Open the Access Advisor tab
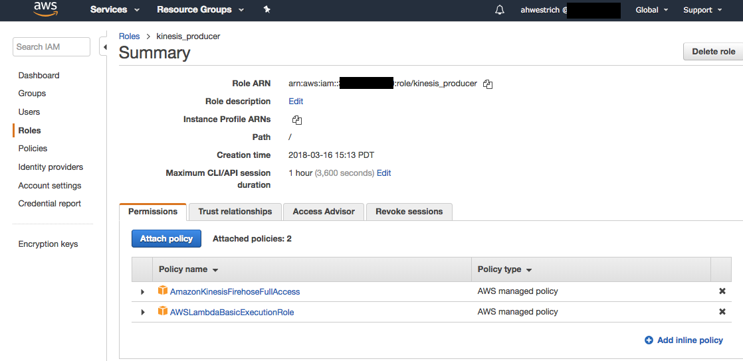 click(324, 212)
